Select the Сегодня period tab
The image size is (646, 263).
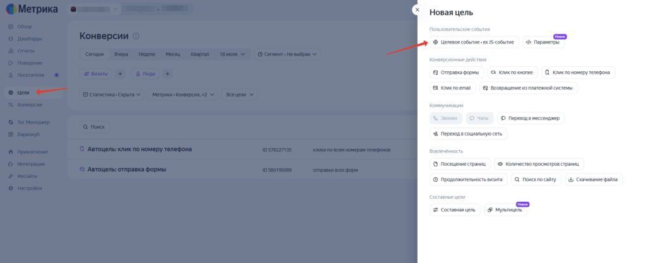coord(95,54)
